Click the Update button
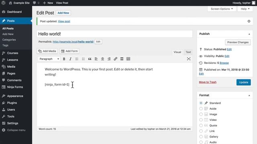Screen dimensions: 257x144 (x=243, y=82)
